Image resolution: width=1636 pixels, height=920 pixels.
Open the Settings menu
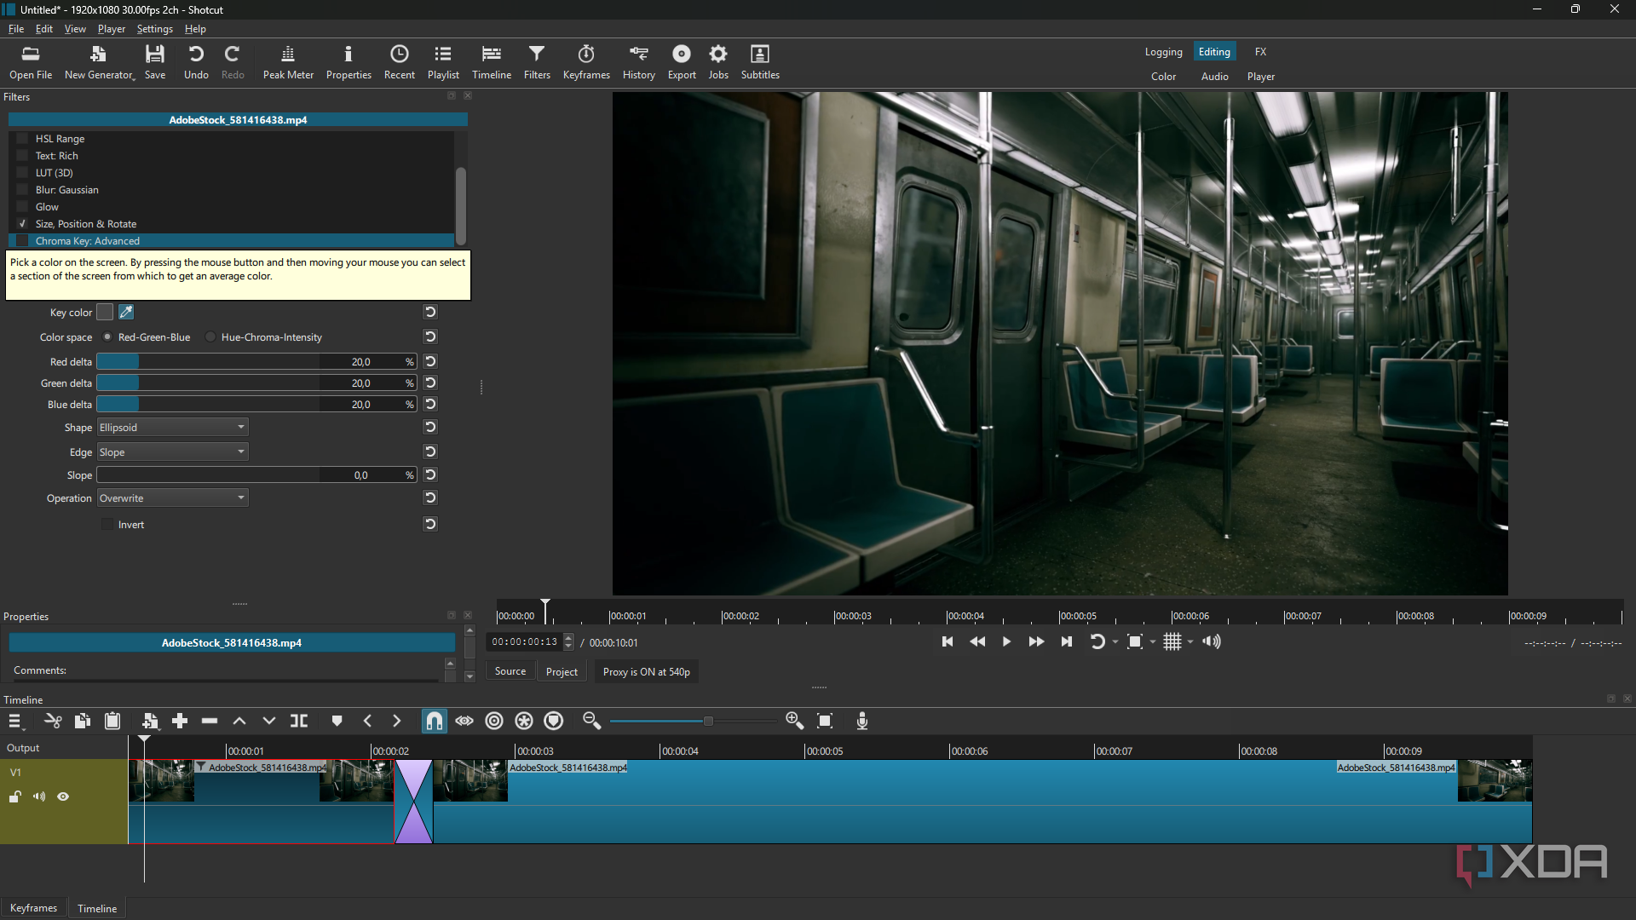155,29
